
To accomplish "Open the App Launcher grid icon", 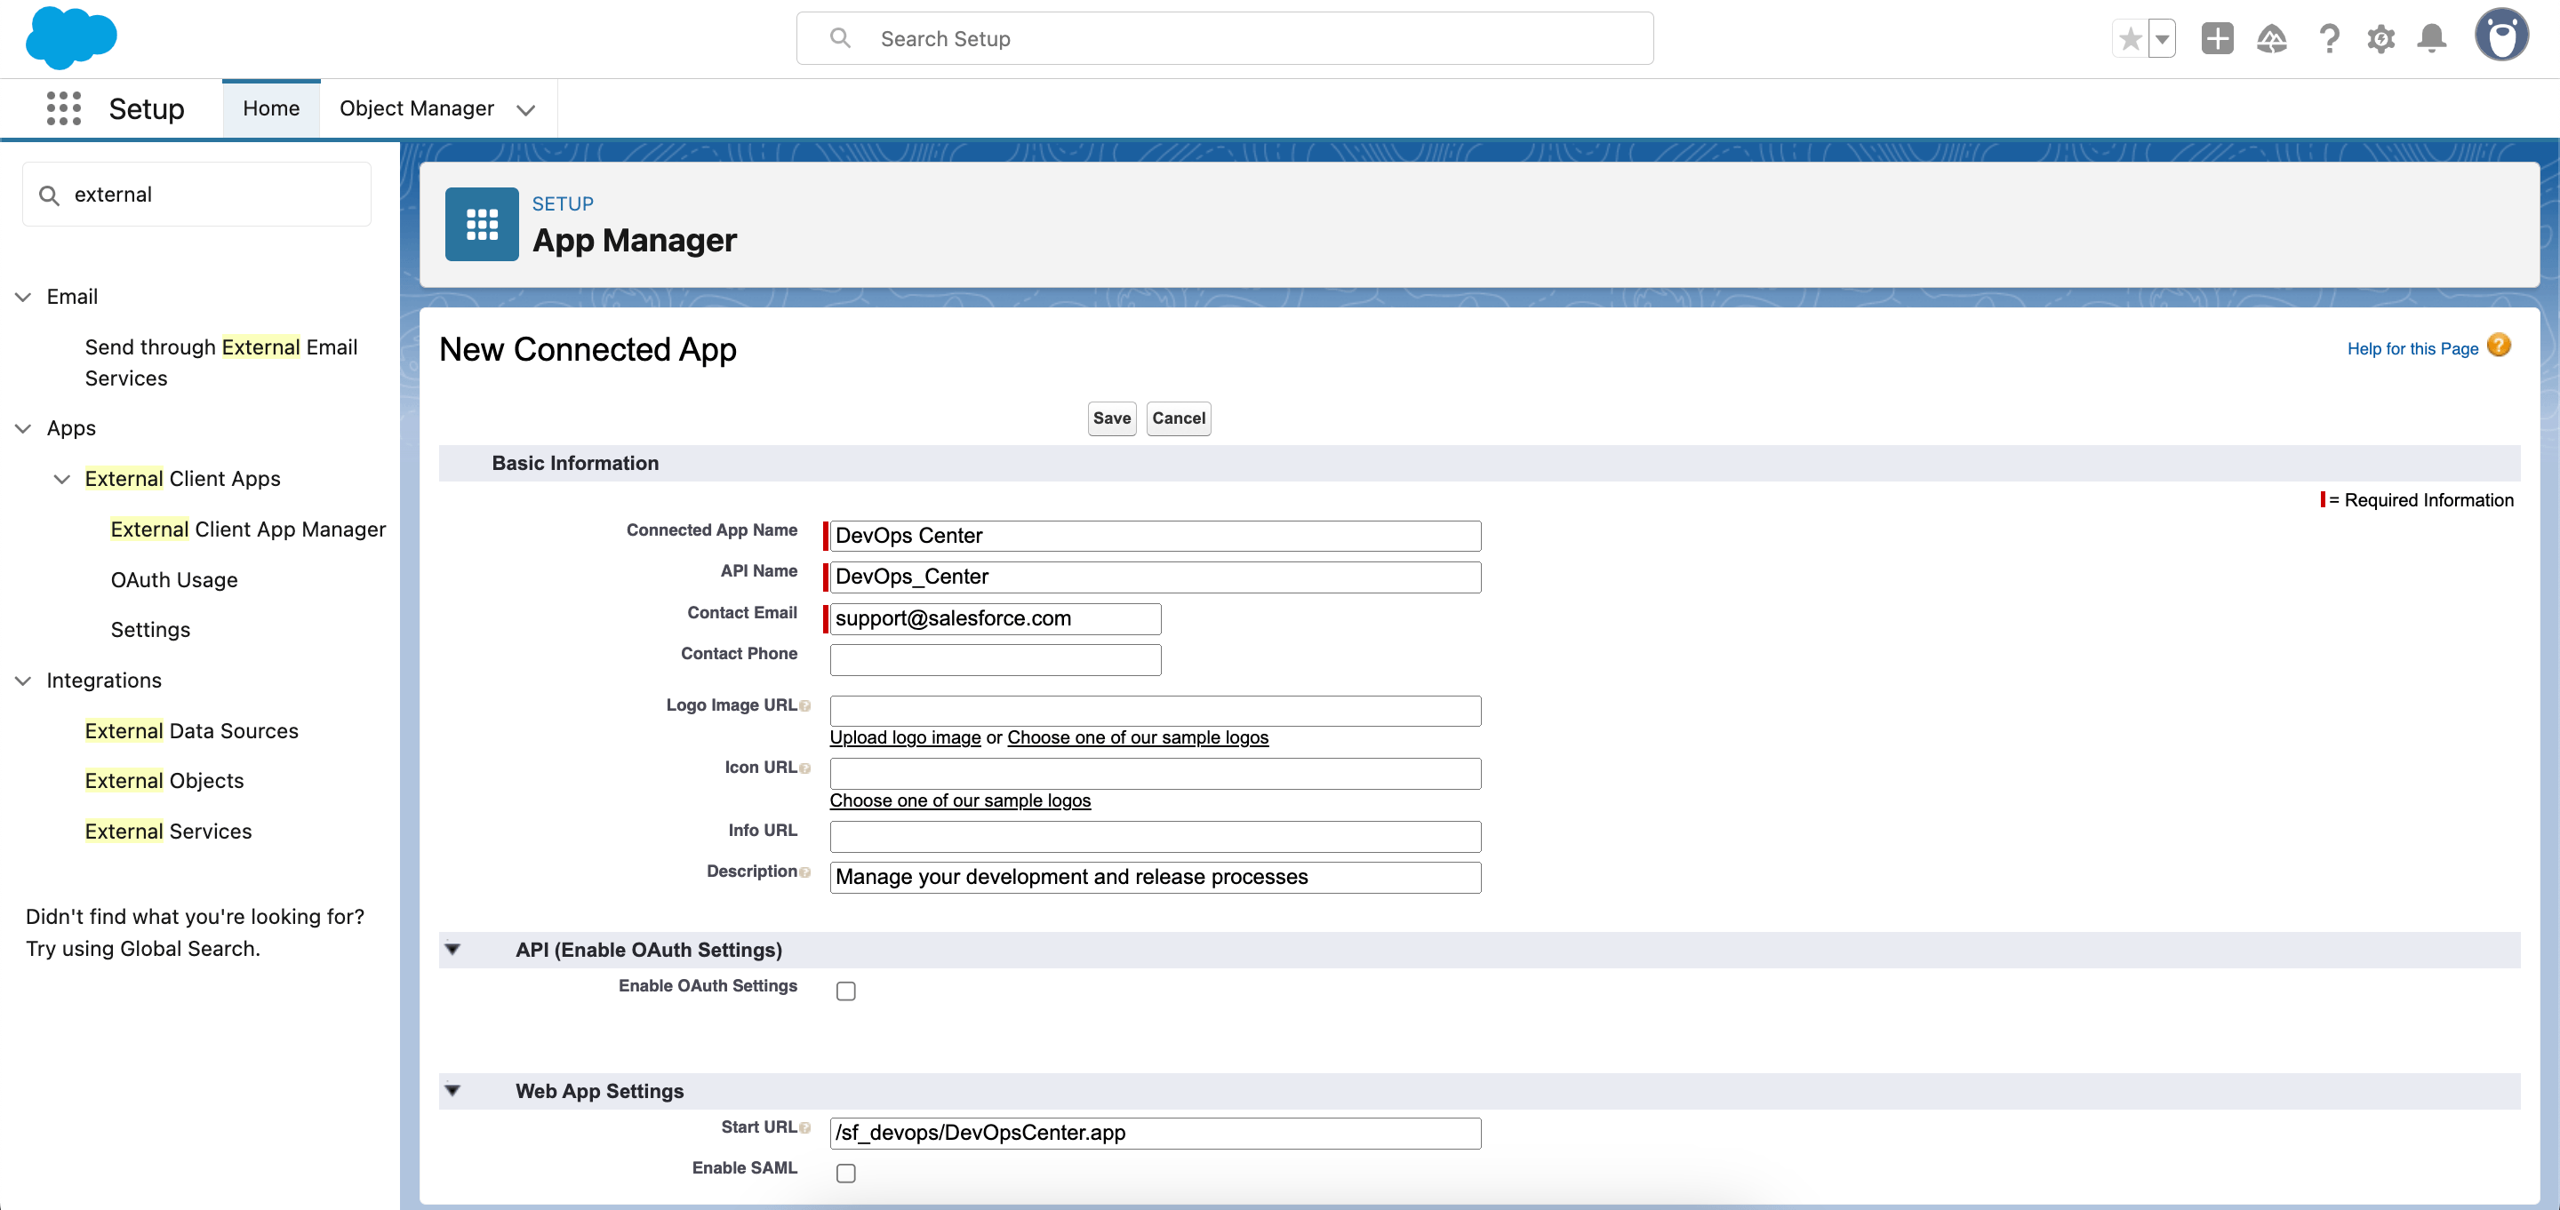I will tap(64, 108).
